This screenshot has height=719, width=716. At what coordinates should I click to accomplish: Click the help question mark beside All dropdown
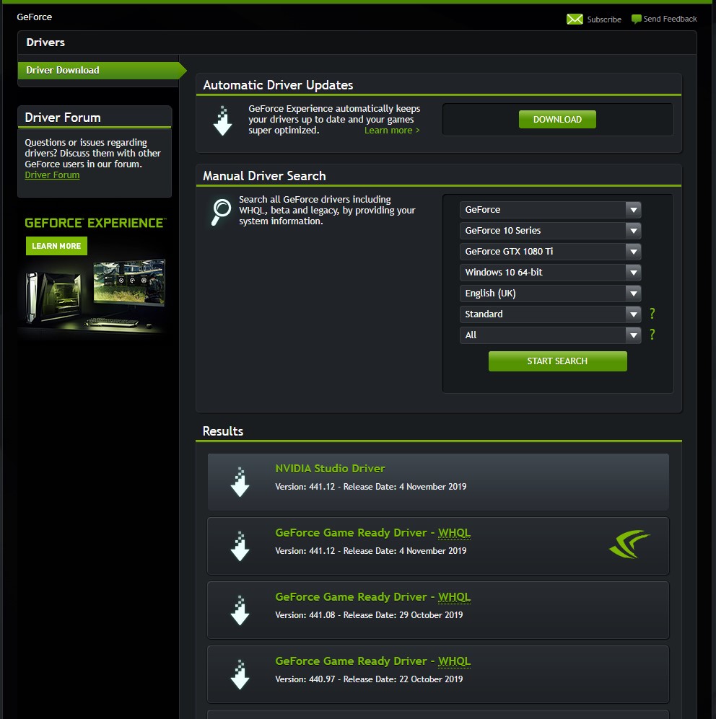652,335
